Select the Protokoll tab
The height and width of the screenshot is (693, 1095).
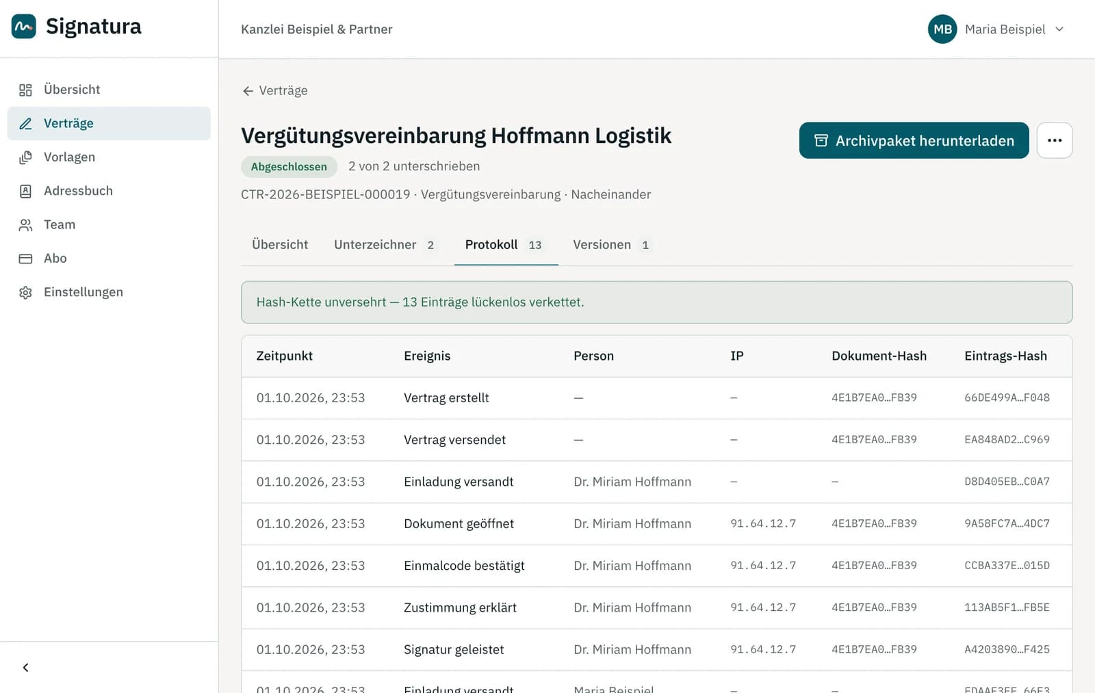coord(506,245)
